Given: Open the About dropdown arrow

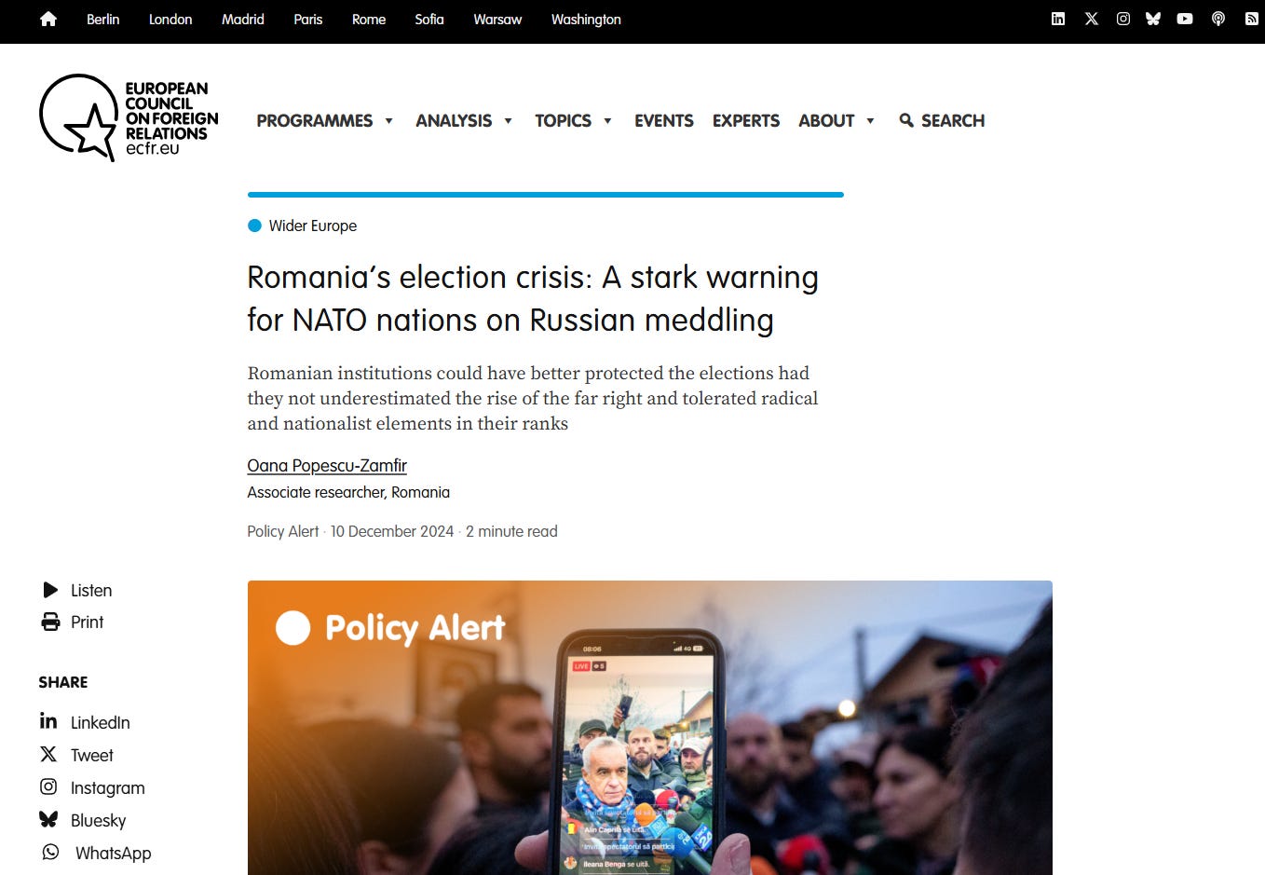Looking at the screenshot, I should 870,121.
